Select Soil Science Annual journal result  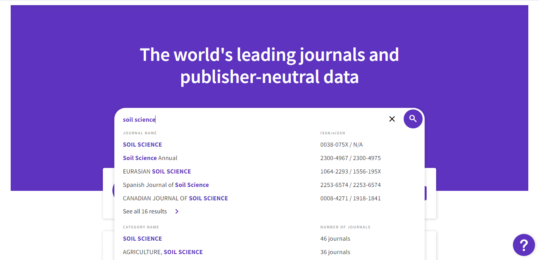pyautogui.click(x=150, y=158)
